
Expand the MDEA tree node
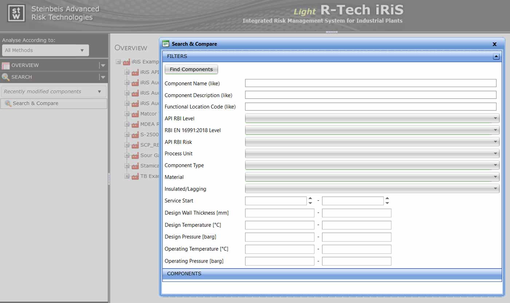(x=127, y=124)
